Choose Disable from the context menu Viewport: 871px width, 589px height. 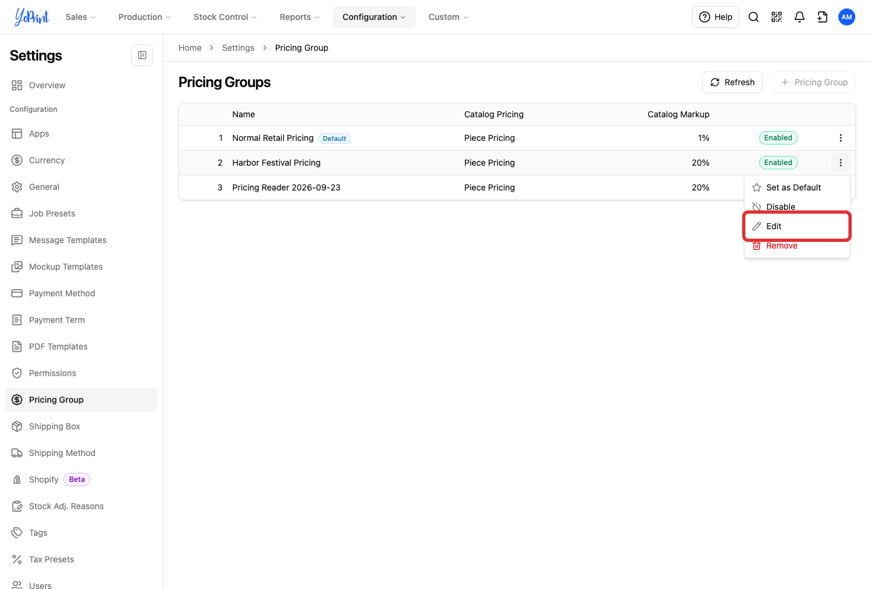click(x=797, y=207)
